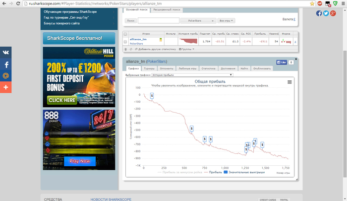Image resolution: width=347 pixels, height=201 pixels.
Task: Open the 'Опубликовать' tab
Action: (x=262, y=68)
